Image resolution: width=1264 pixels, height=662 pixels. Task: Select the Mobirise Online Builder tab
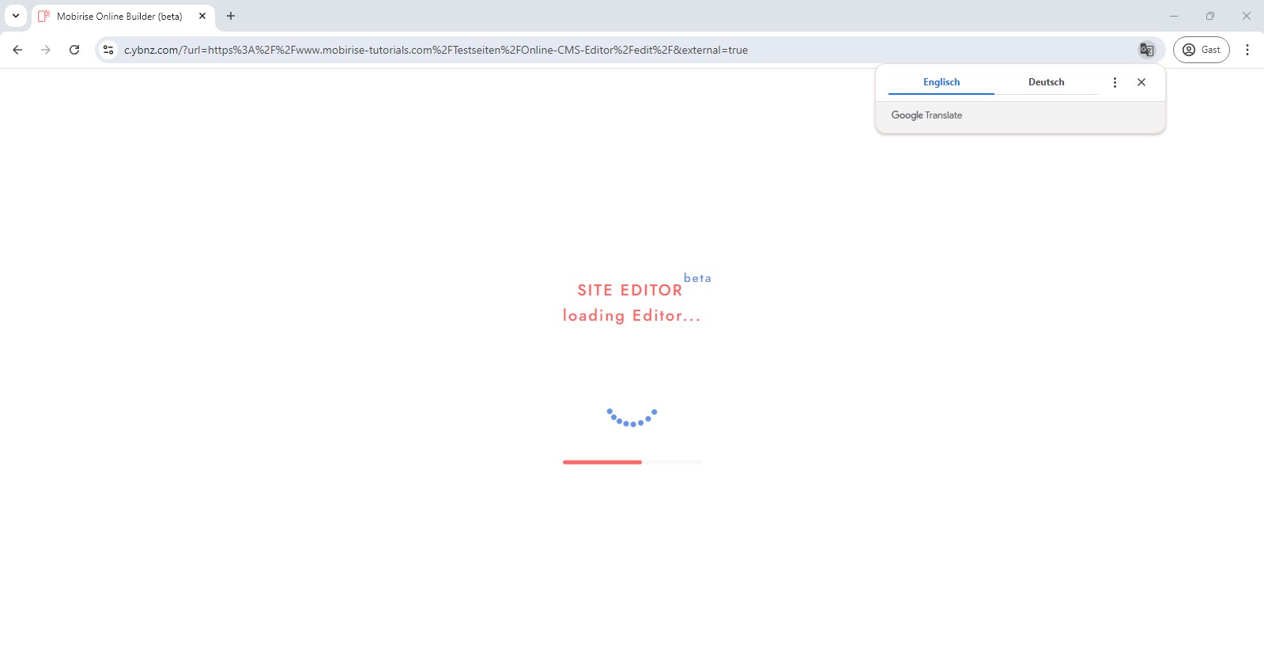coord(119,17)
